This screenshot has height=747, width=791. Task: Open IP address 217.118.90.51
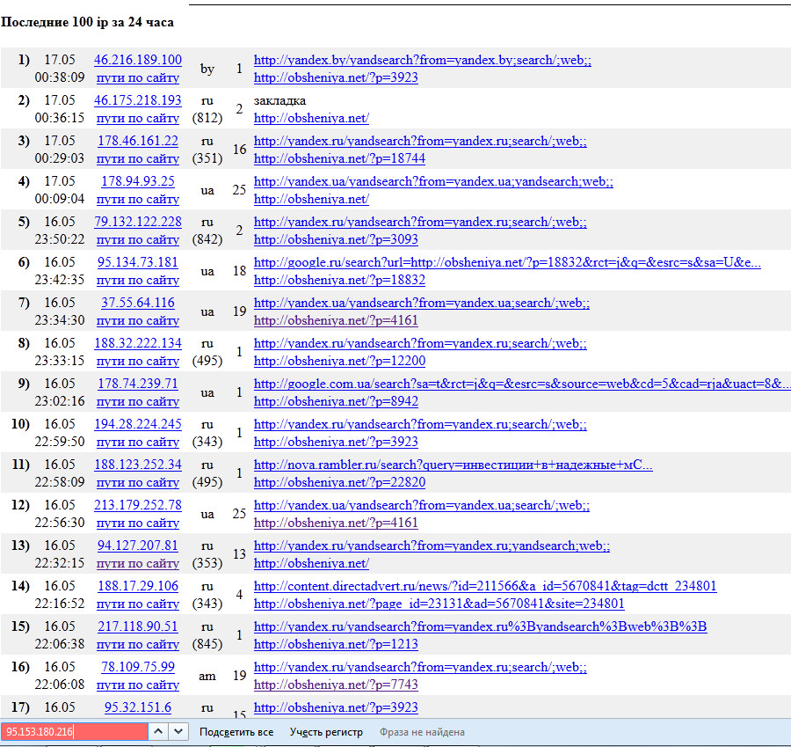pos(138,626)
